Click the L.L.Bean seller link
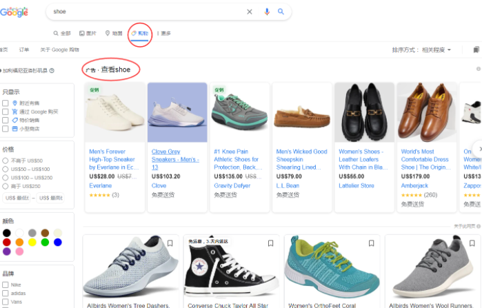 [x=288, y=186]
